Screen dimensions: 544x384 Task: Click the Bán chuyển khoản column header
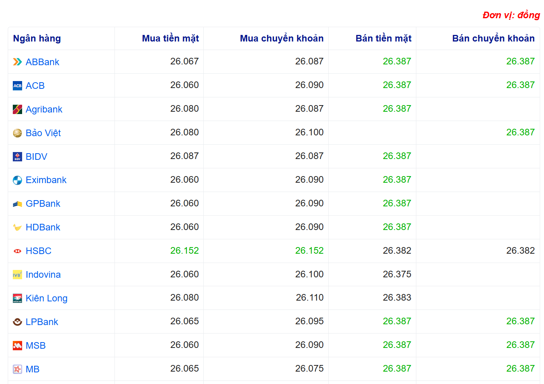[493, 38]
